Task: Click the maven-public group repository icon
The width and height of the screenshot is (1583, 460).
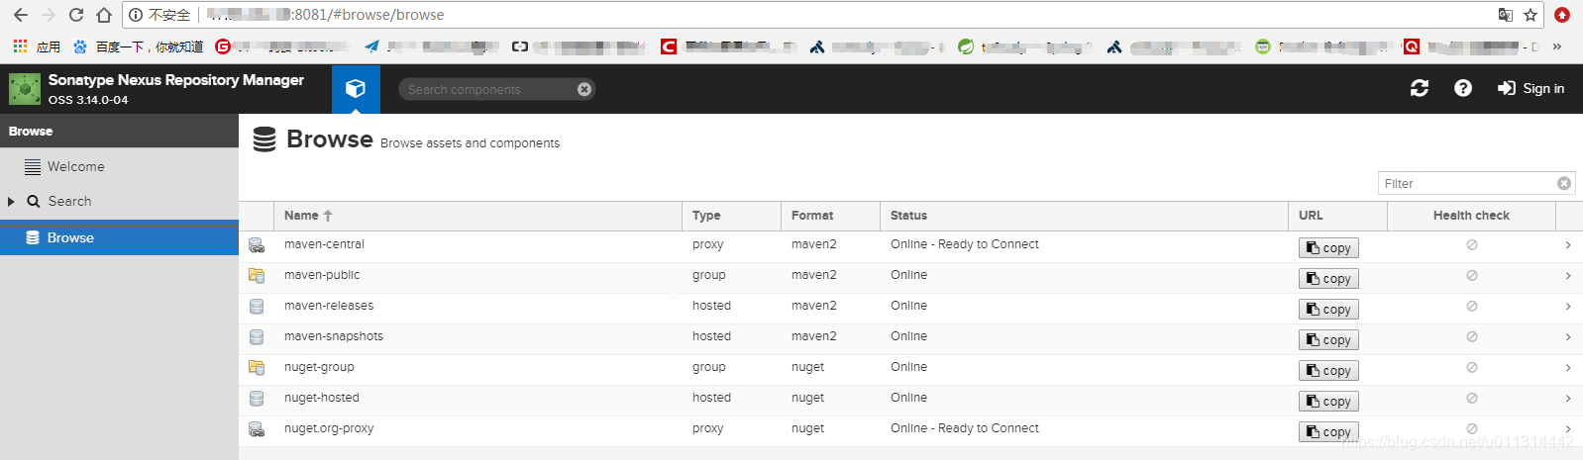Action: [x=257, y=276]
